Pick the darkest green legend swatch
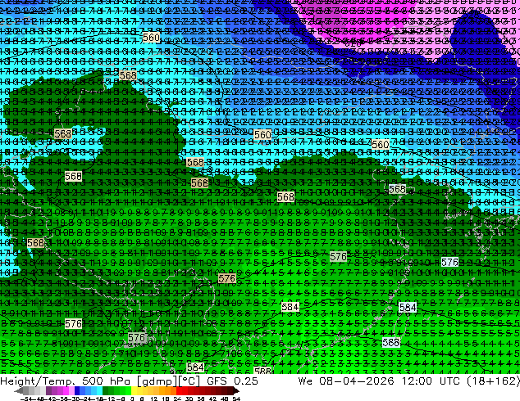The width and height of the screenshot is (520, 401). pyautogui.click(x=106, y=391)
